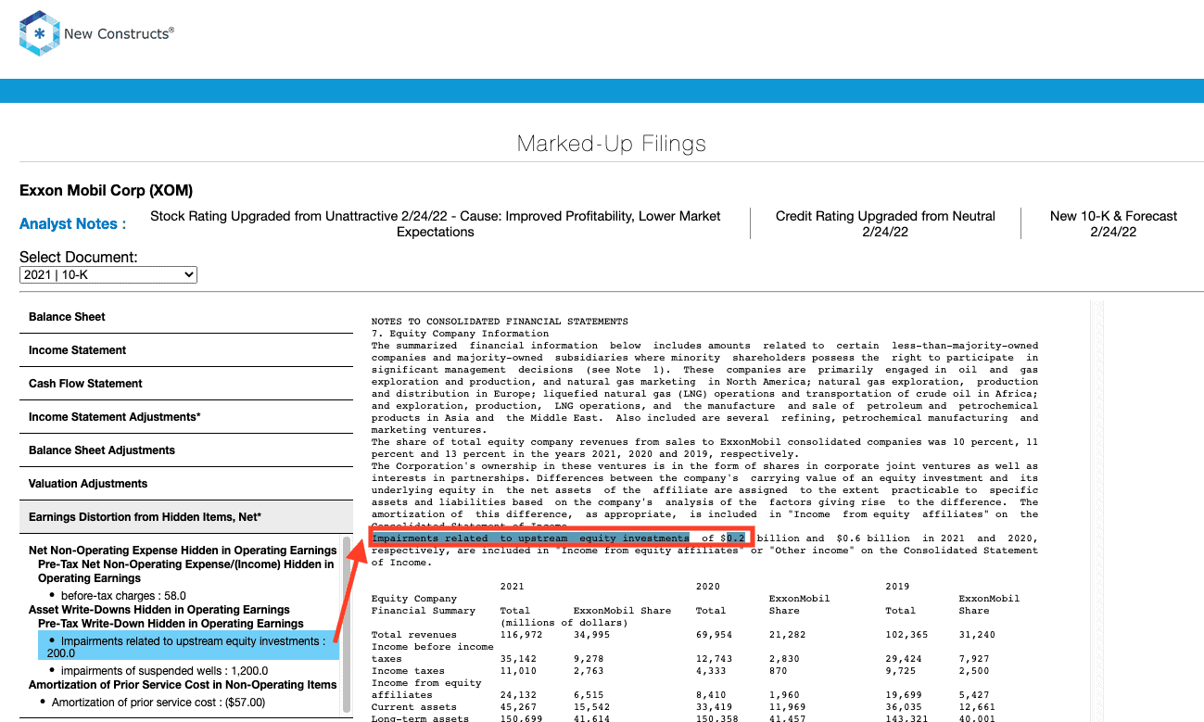Click the 35,142 income before taxes value
The image size is (1204, 722).
tap(517, 659)
